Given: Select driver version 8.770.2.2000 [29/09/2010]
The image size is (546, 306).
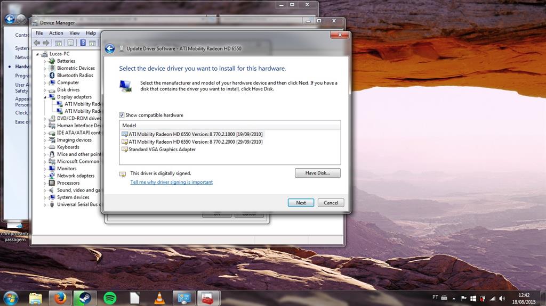Looking at the screenshot, I should [192, 142].
